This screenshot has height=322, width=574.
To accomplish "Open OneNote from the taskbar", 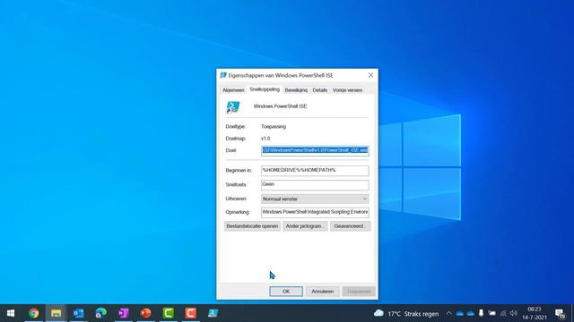I will pyautogui.click(x=124, y=313).
